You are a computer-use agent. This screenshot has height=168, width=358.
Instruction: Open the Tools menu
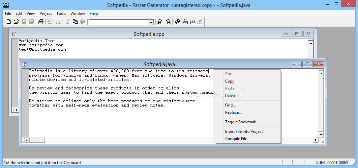pyautogui.click(x=61, y=13)
